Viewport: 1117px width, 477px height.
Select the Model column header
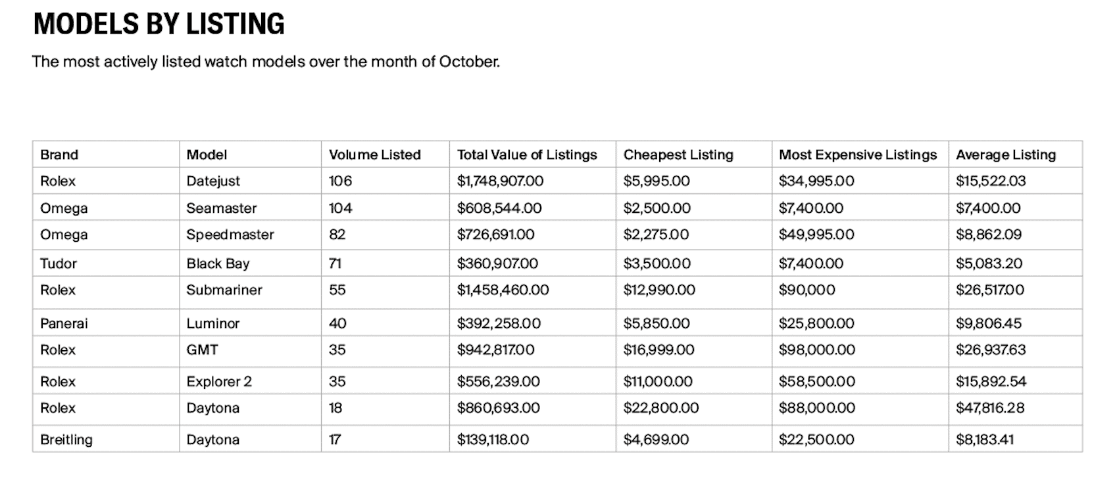207,155
